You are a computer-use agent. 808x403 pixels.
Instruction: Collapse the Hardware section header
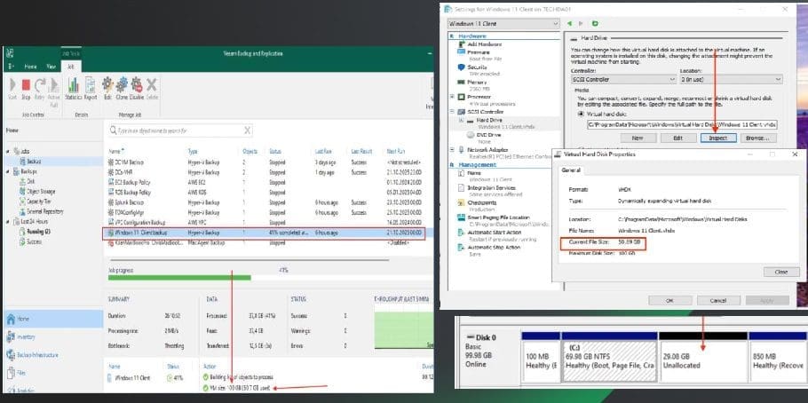point(453,36)
